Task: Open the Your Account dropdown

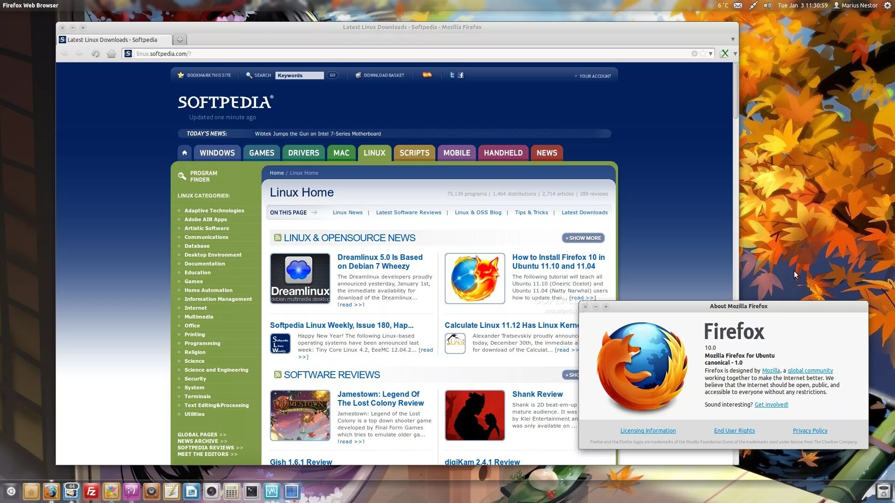Action: tap(592, 76)
